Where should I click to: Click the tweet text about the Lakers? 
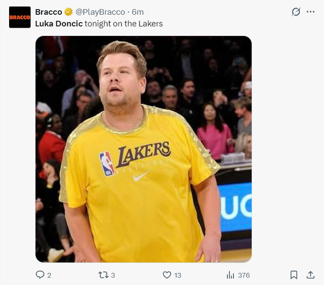click(x=124, y=23)
